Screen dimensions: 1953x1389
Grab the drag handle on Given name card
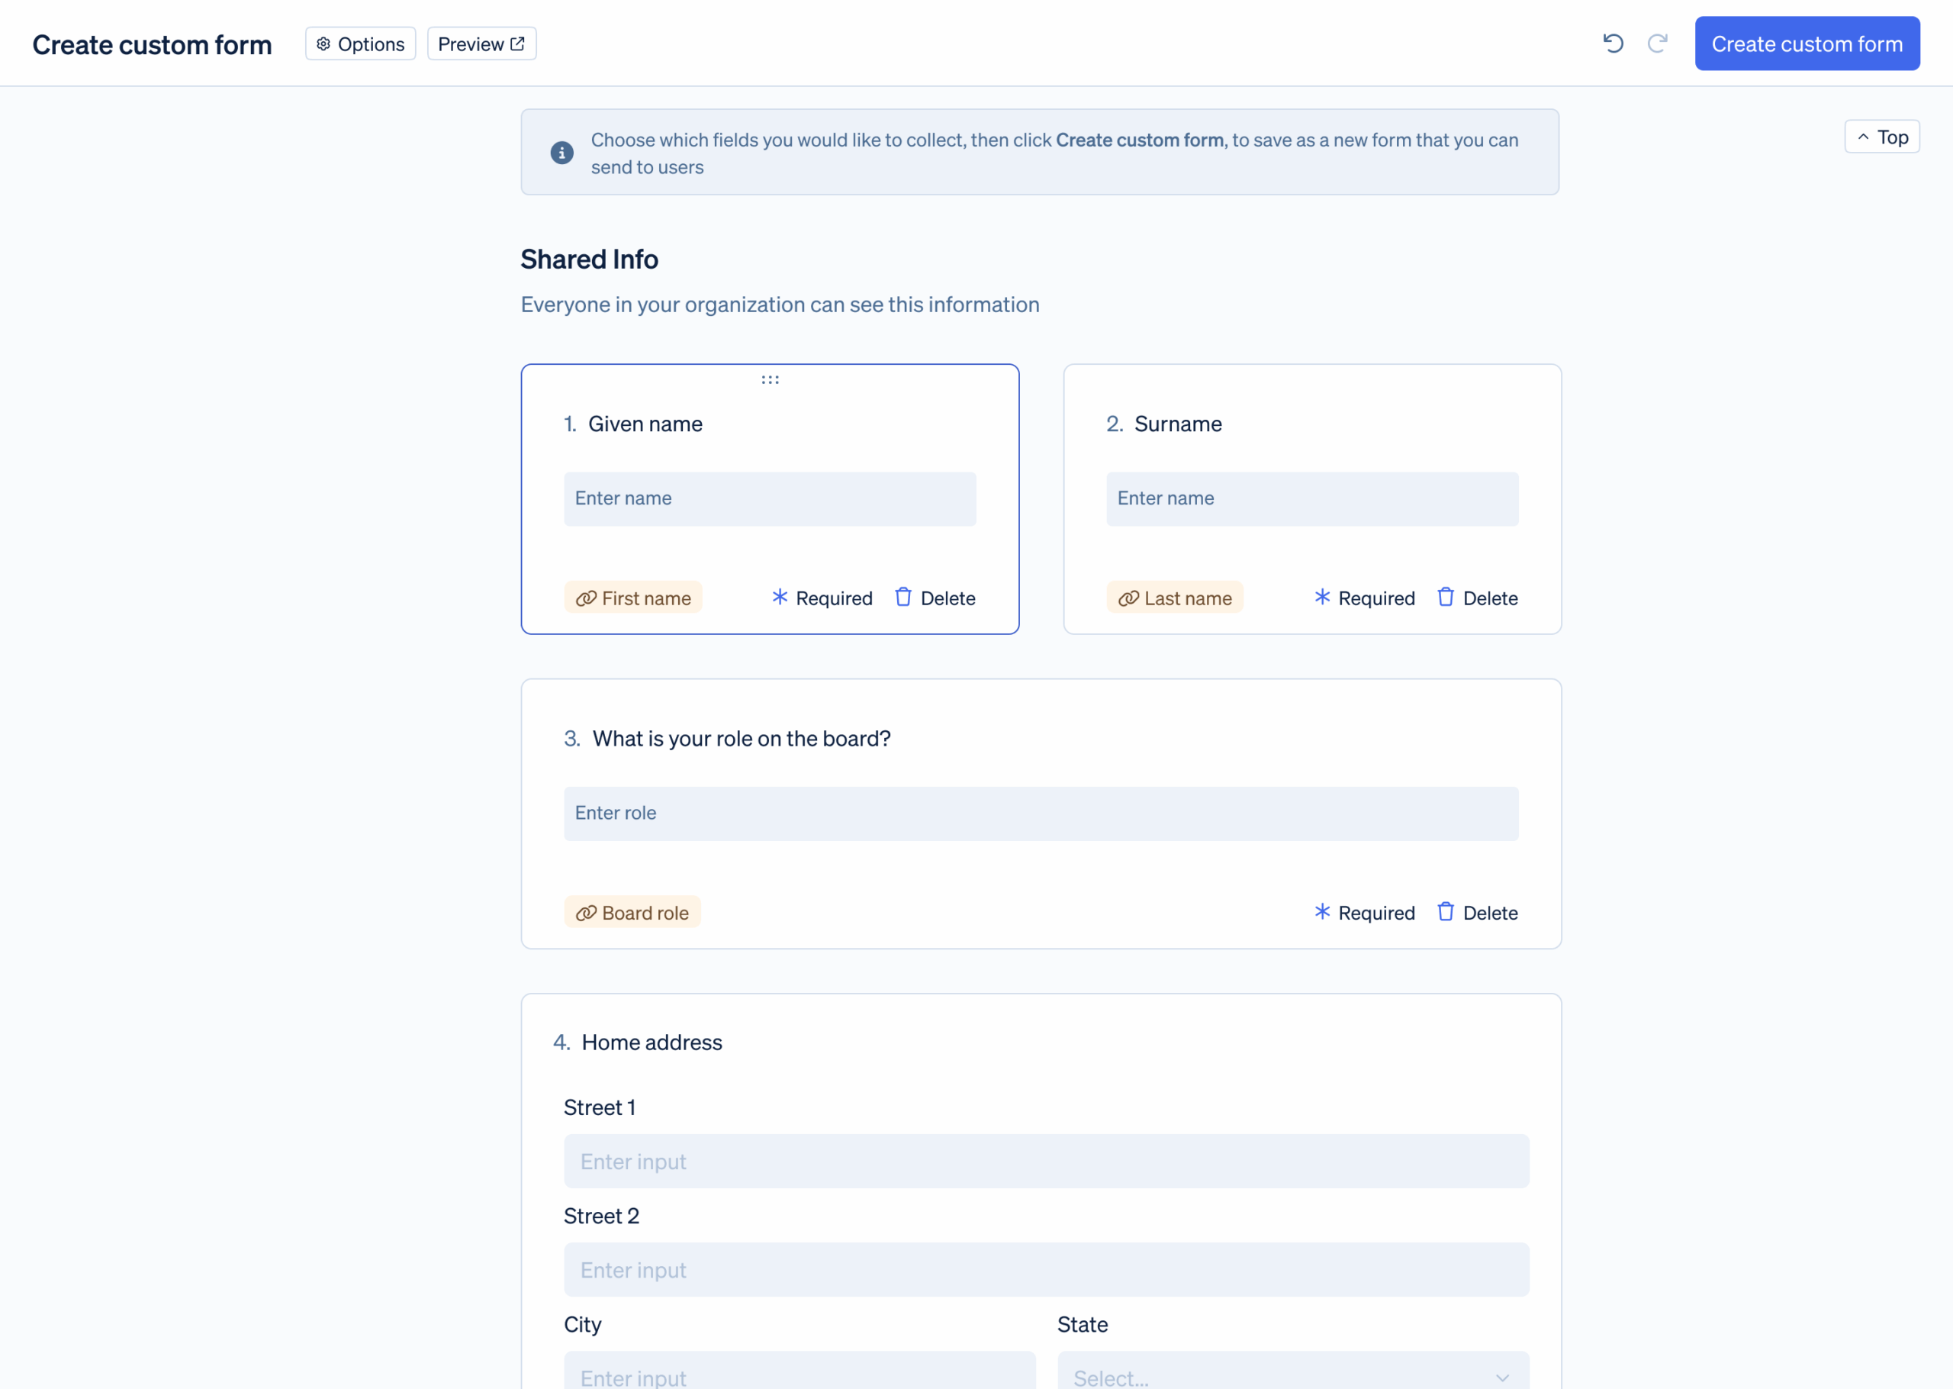coord(770,380)
